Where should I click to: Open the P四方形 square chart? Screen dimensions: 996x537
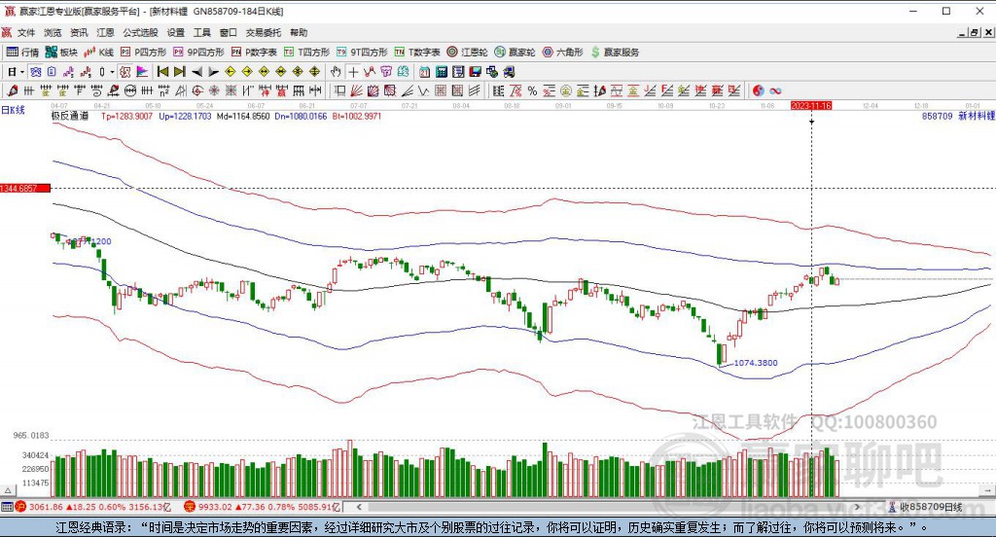pos(144,52)
